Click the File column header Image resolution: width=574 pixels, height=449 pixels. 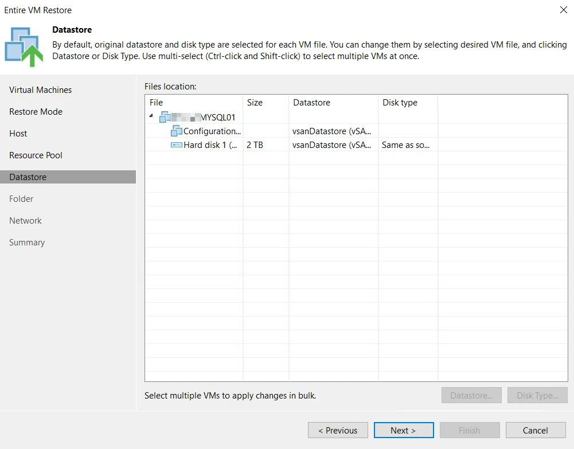(194, 103)
